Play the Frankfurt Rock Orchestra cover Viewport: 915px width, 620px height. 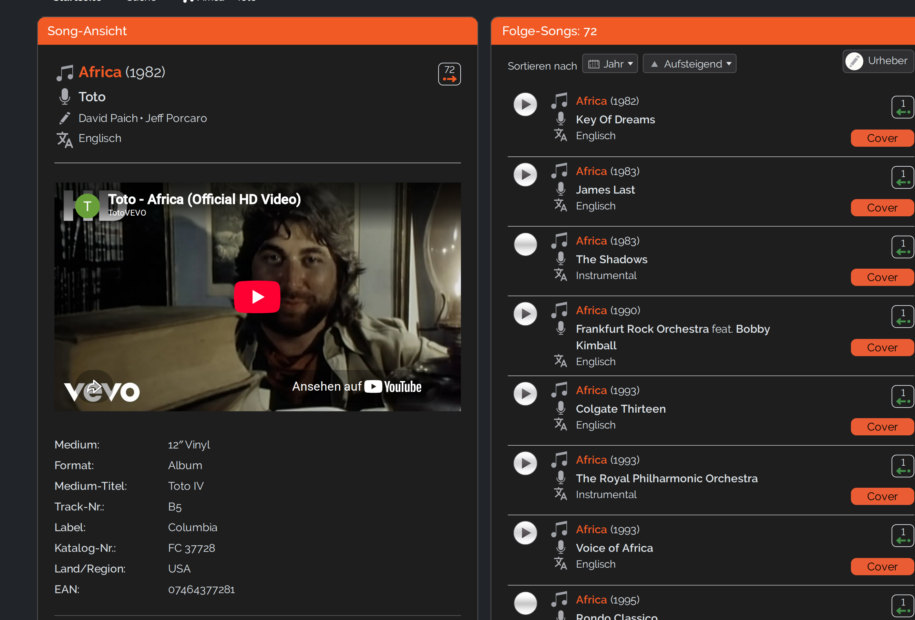tap(525, 314)
